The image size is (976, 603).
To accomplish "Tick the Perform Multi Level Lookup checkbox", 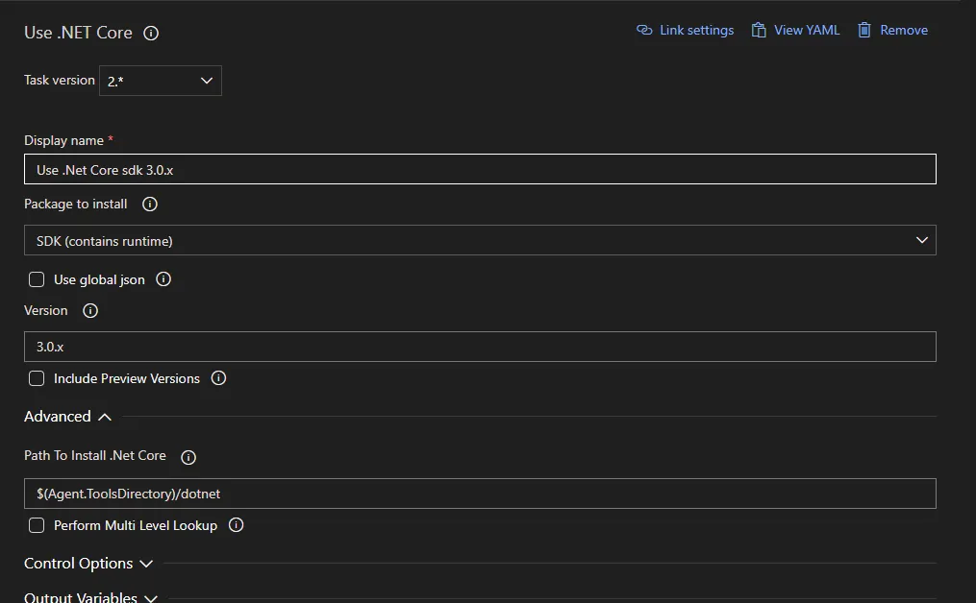I will pyautogui.click(x=37, y=525).
